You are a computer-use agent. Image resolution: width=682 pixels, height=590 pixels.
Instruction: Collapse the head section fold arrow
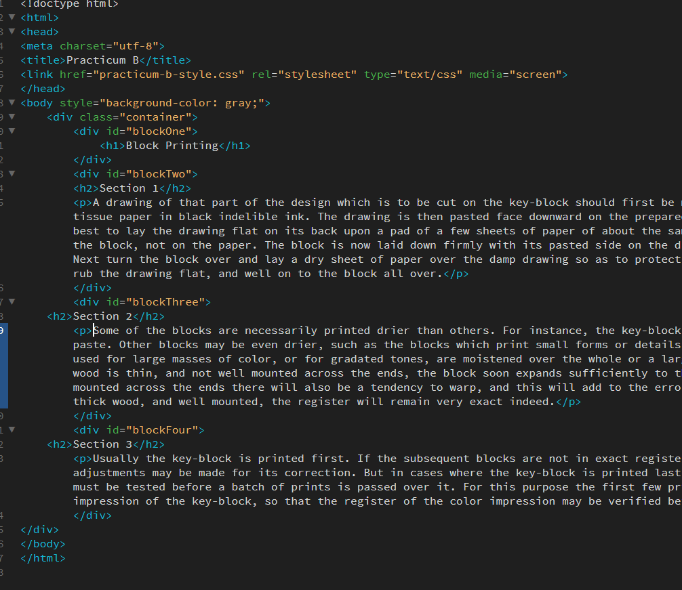point(12,32)
